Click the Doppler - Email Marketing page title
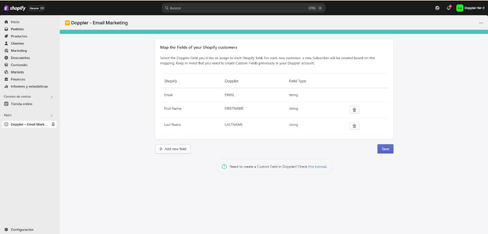 pyautogui.click(x=99, y=23)
